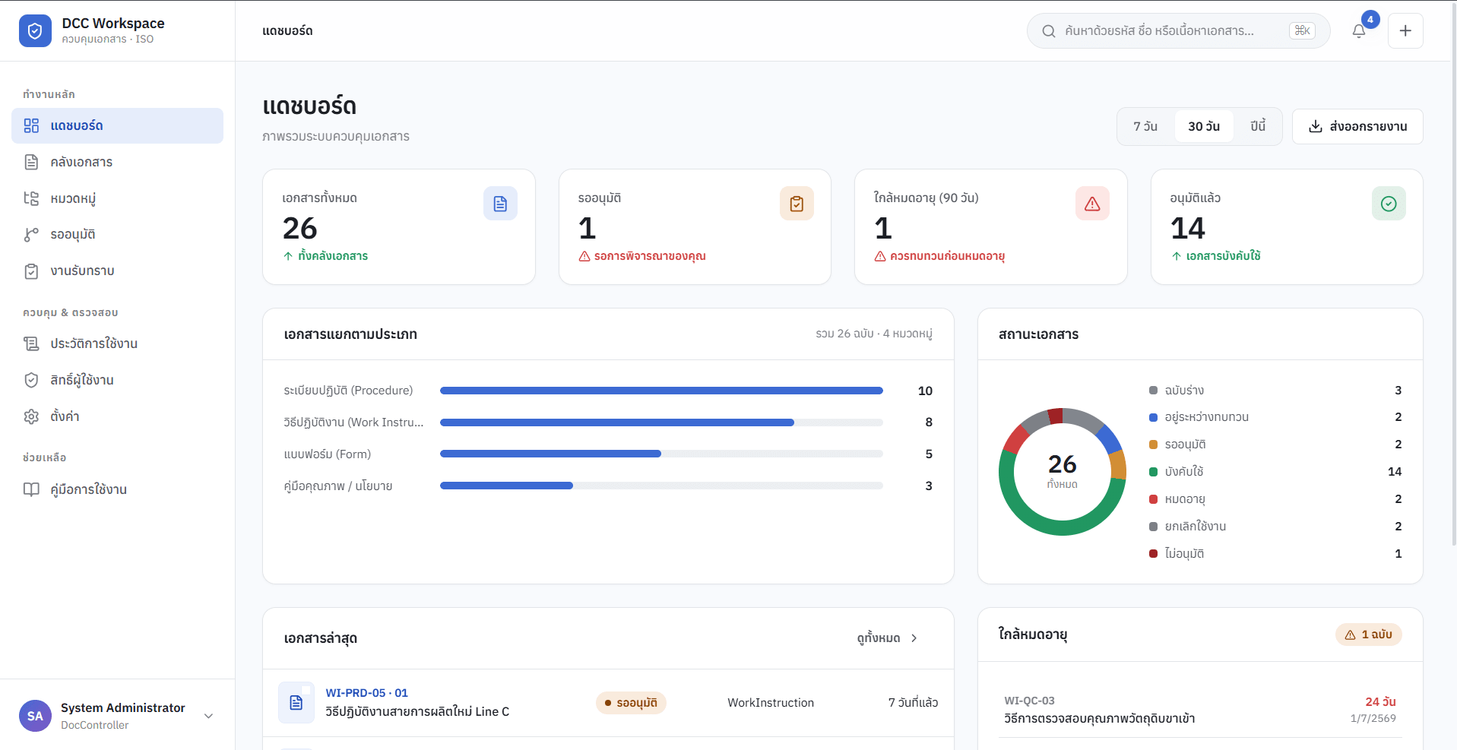This screenshot has width=1457, height=750.
Task: Click the หมดอายุ red legend swatch
Action: pyautogui.click(x=1153, y=499)
